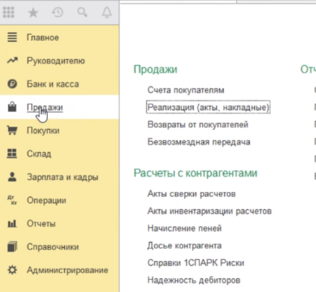
Task: Open Реализация (акты, накладные)
Action: click(209, 107)
